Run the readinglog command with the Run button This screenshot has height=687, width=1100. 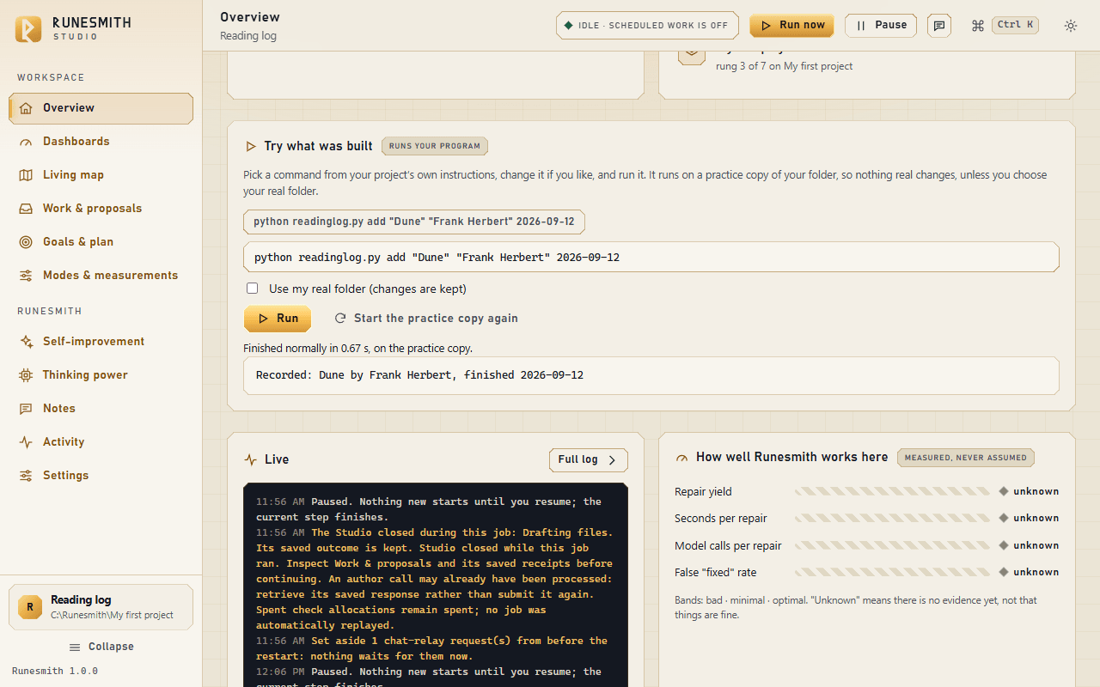pyautogui.click(x=278, y=319)
